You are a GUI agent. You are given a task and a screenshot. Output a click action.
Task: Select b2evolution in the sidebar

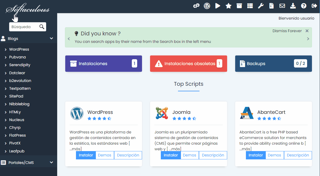(20, 81)
